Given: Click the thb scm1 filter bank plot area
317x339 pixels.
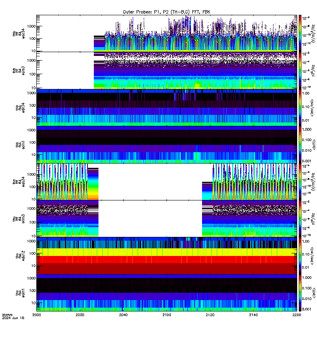Looking at the screenshot, I should 167,145.
